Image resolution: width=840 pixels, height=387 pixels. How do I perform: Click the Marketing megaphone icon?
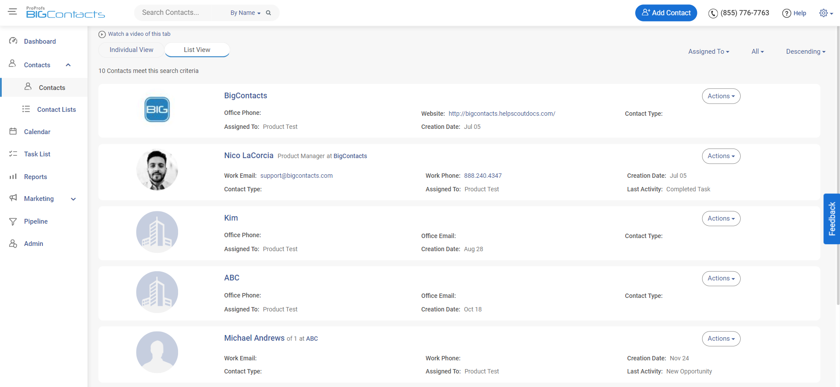coord(13,198)
